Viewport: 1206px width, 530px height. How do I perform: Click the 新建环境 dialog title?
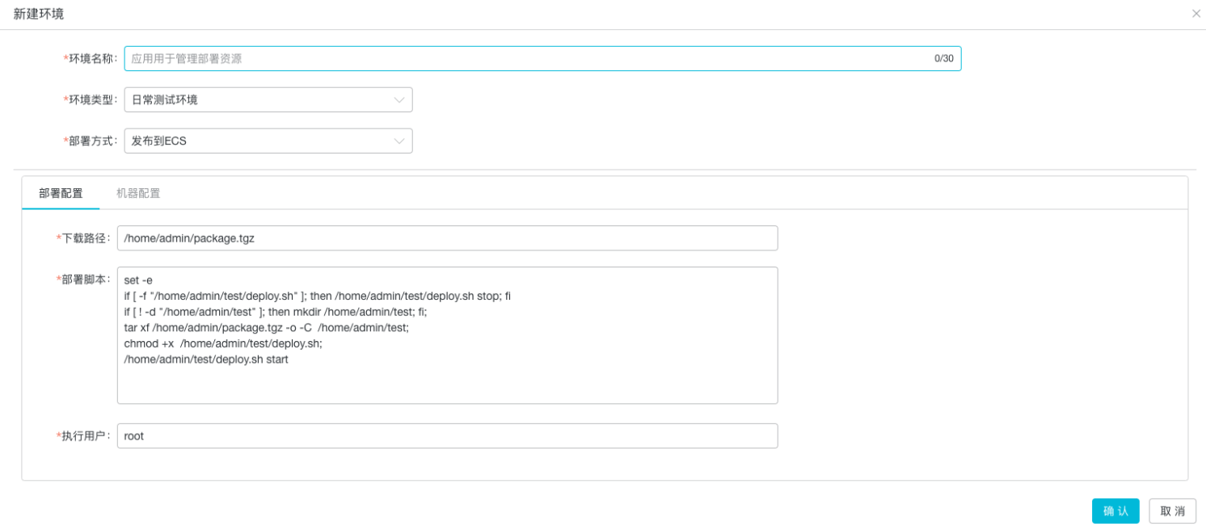pyautogui.click(x=39, y=14)
